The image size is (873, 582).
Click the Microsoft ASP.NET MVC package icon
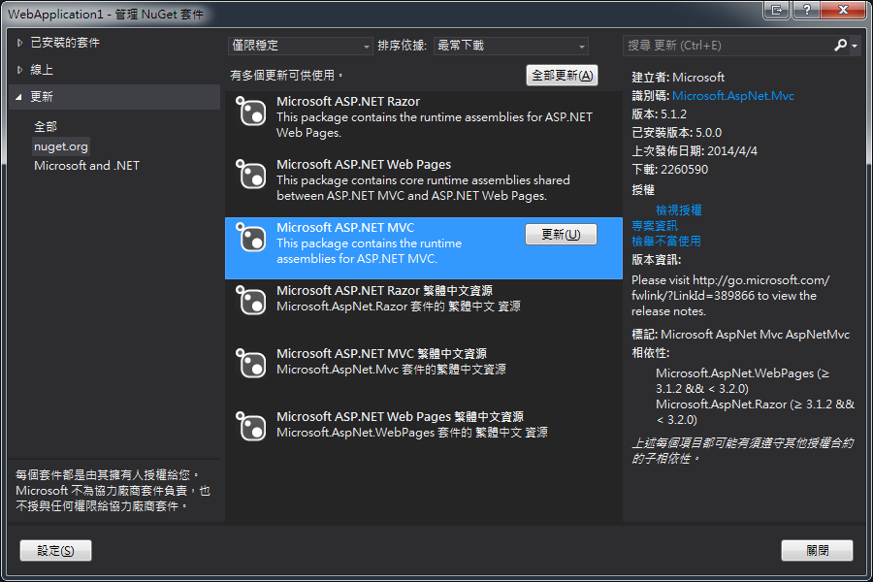tap(251, 238)
